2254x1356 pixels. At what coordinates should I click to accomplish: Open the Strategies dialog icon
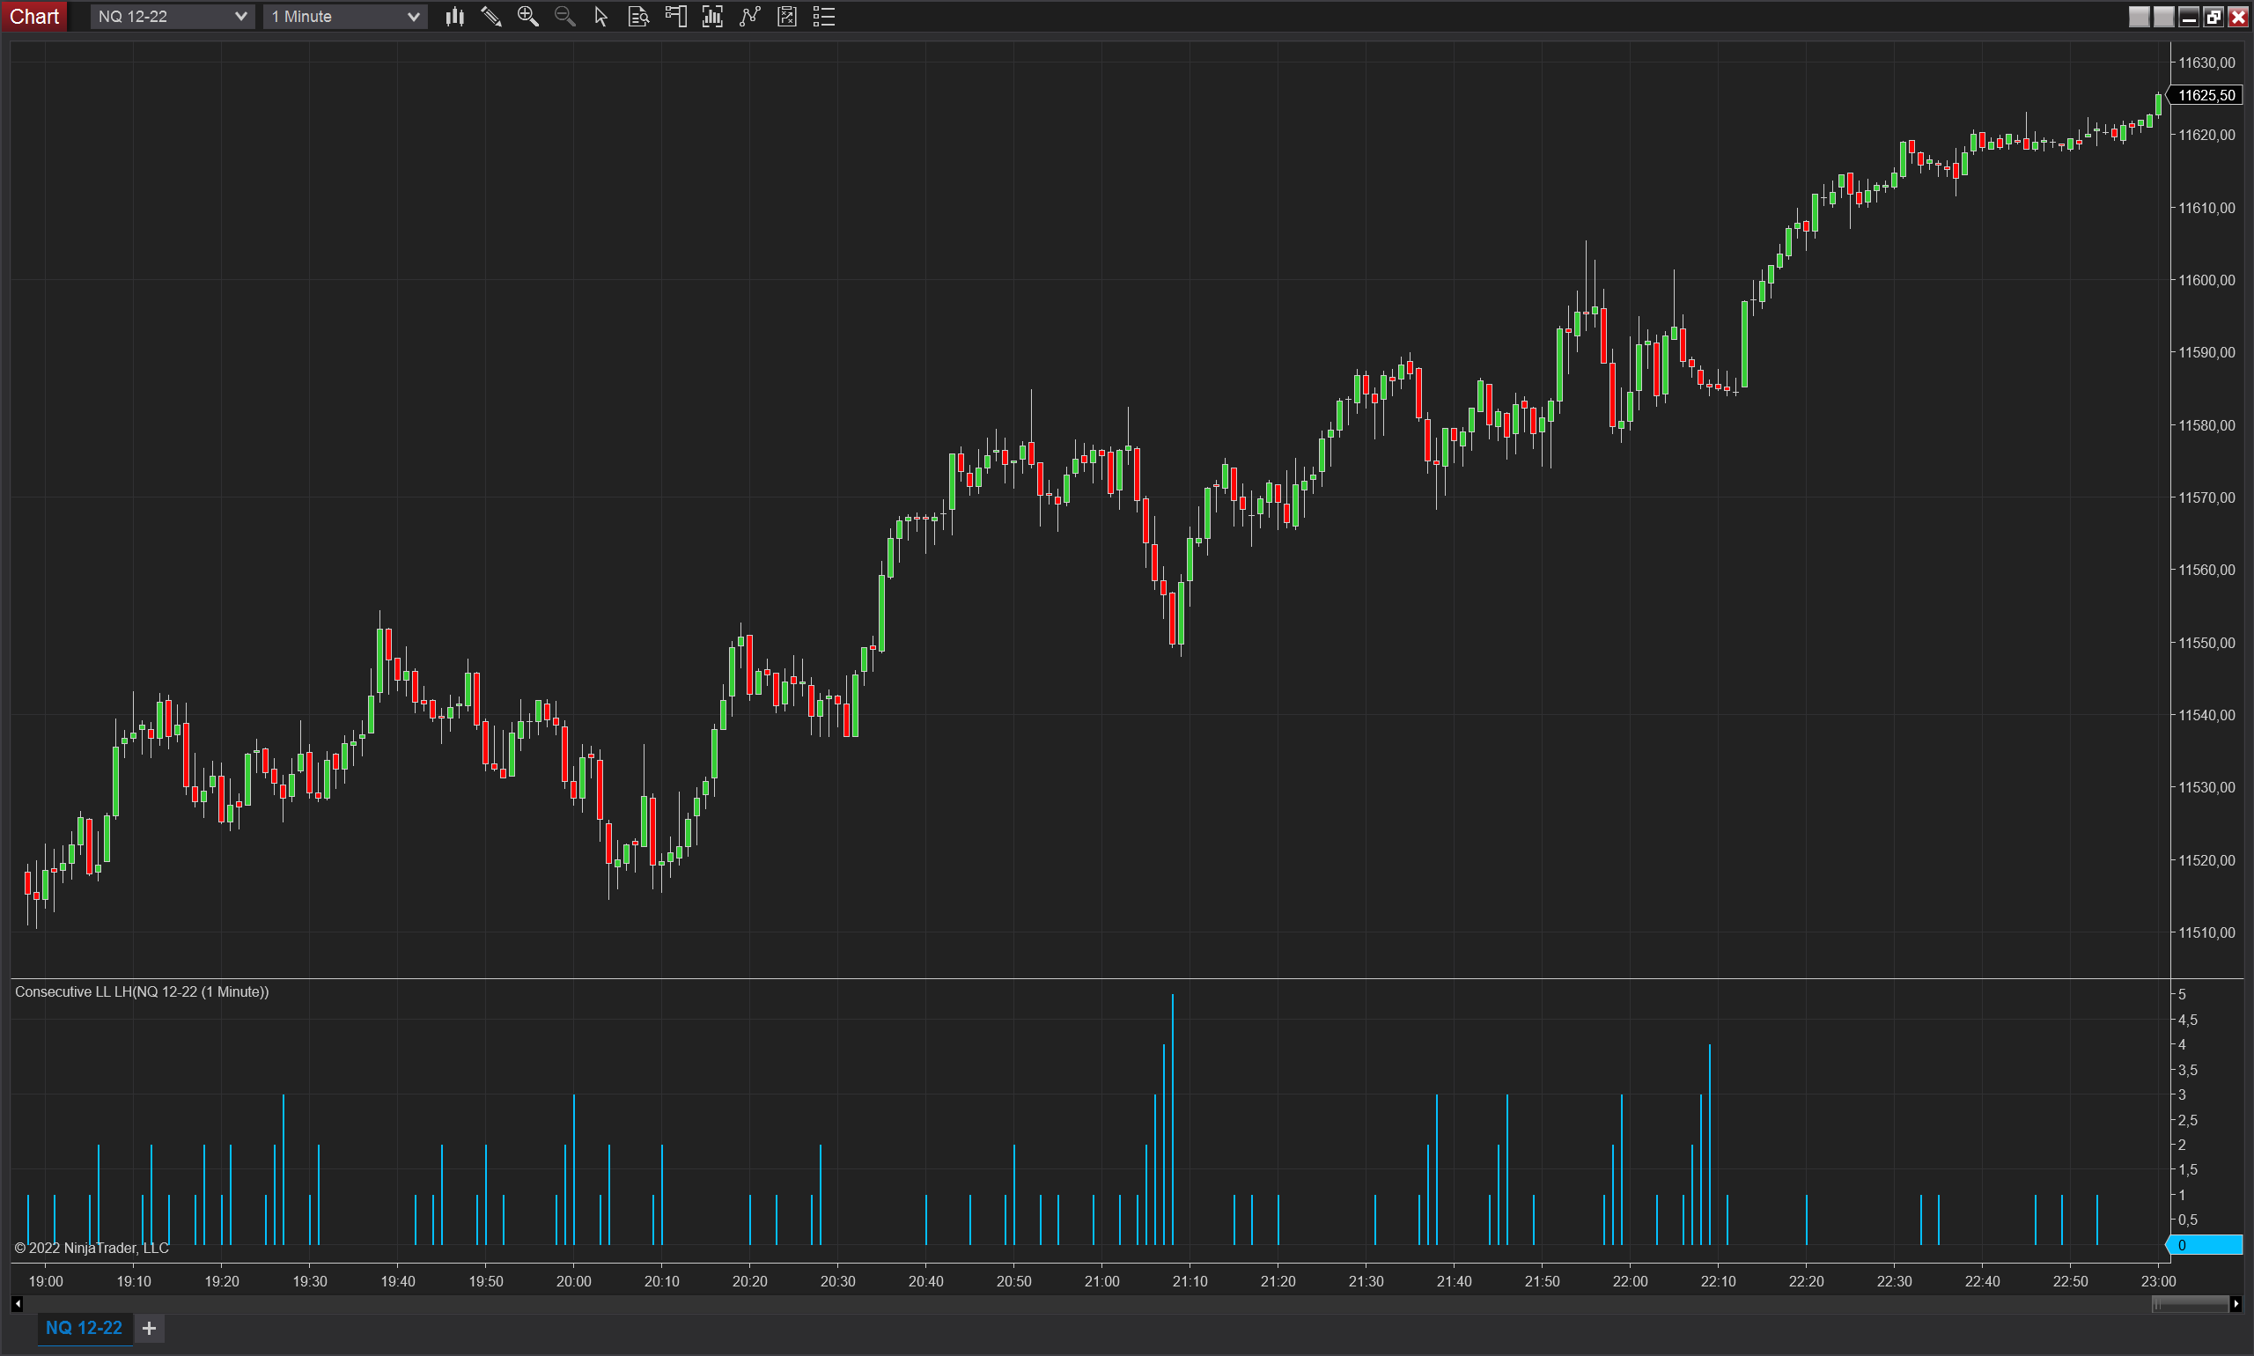tap(786, 17)
